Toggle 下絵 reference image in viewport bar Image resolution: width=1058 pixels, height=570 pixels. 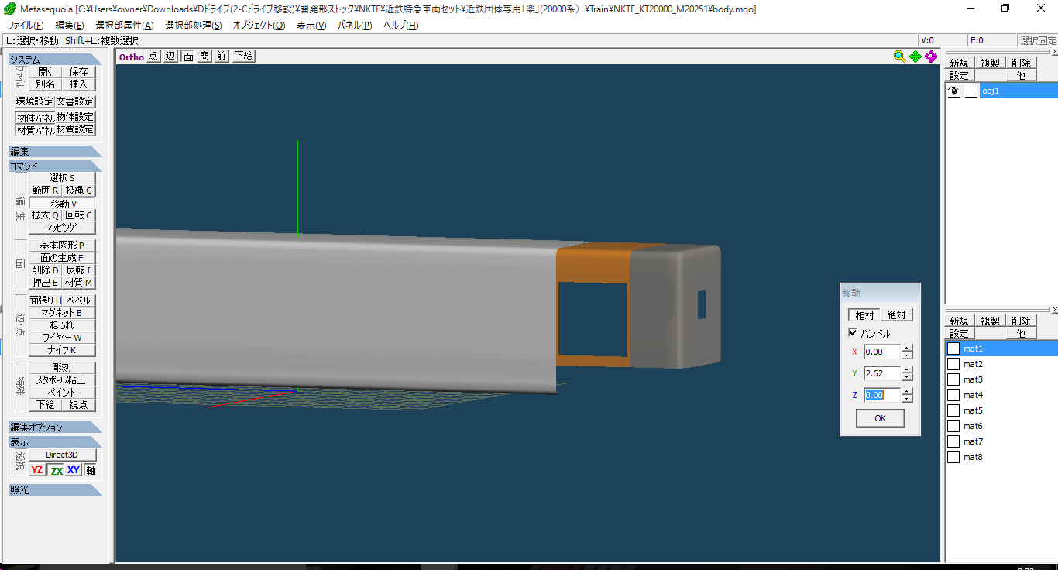pos(243,56)
